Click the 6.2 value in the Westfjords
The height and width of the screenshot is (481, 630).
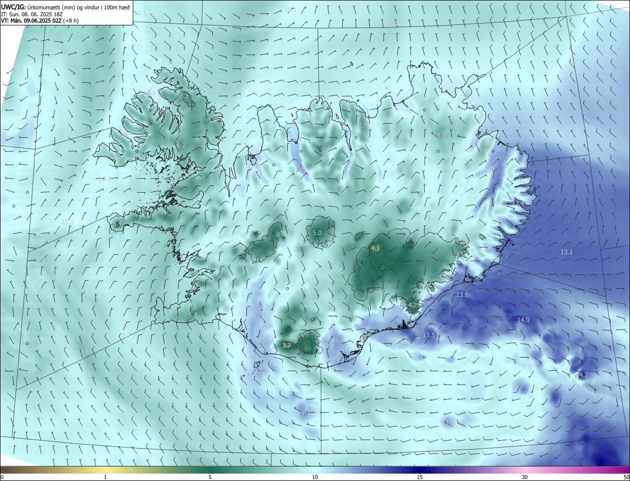point(181,145)
